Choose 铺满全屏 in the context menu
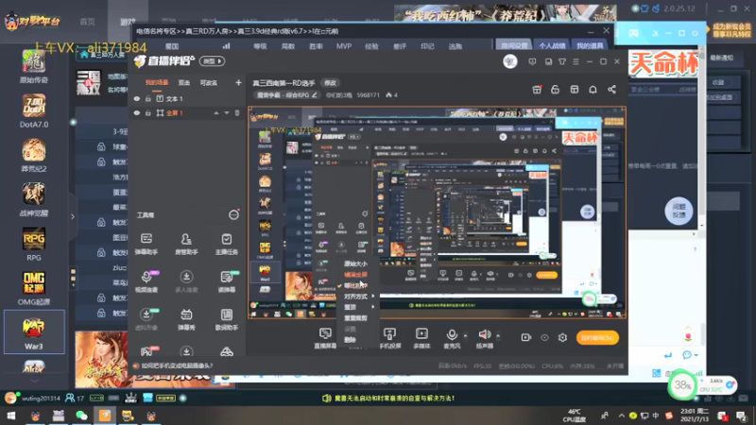 [x=355, y=275]
